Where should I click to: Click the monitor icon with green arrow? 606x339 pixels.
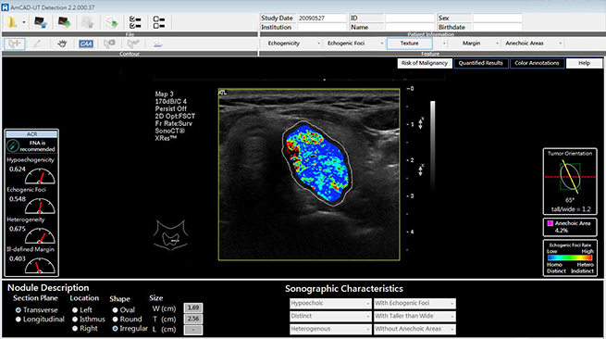tap(64, 22)
